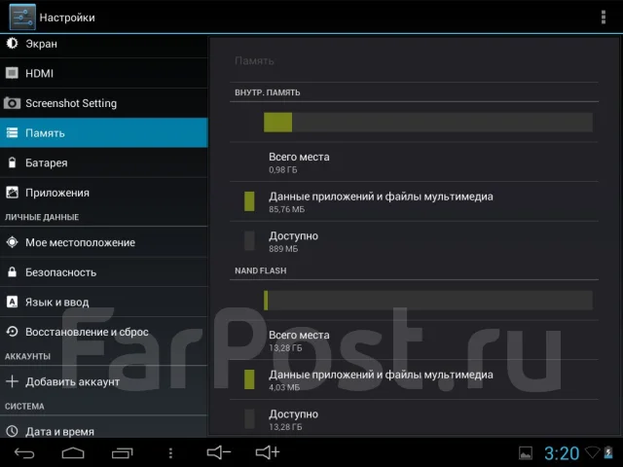Open the overflow menu in top bar
The height and width of the screenshot is (467, 623).
coord(604,18)
